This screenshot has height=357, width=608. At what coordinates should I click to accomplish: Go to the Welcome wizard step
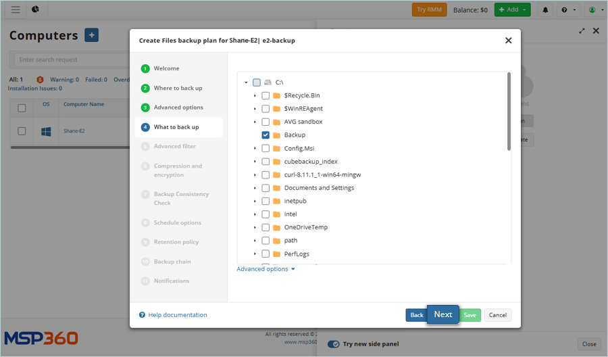(x=166, y=68)
